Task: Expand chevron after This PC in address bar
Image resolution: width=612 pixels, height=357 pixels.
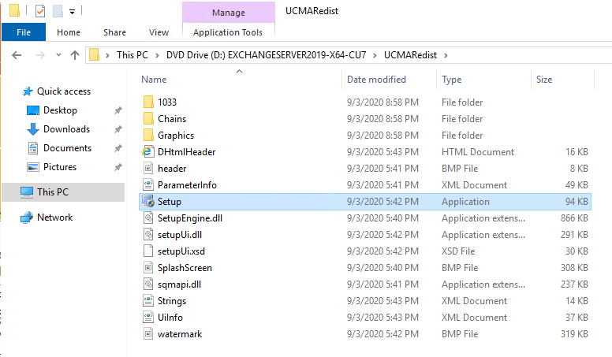Action: tap(157, 55)
